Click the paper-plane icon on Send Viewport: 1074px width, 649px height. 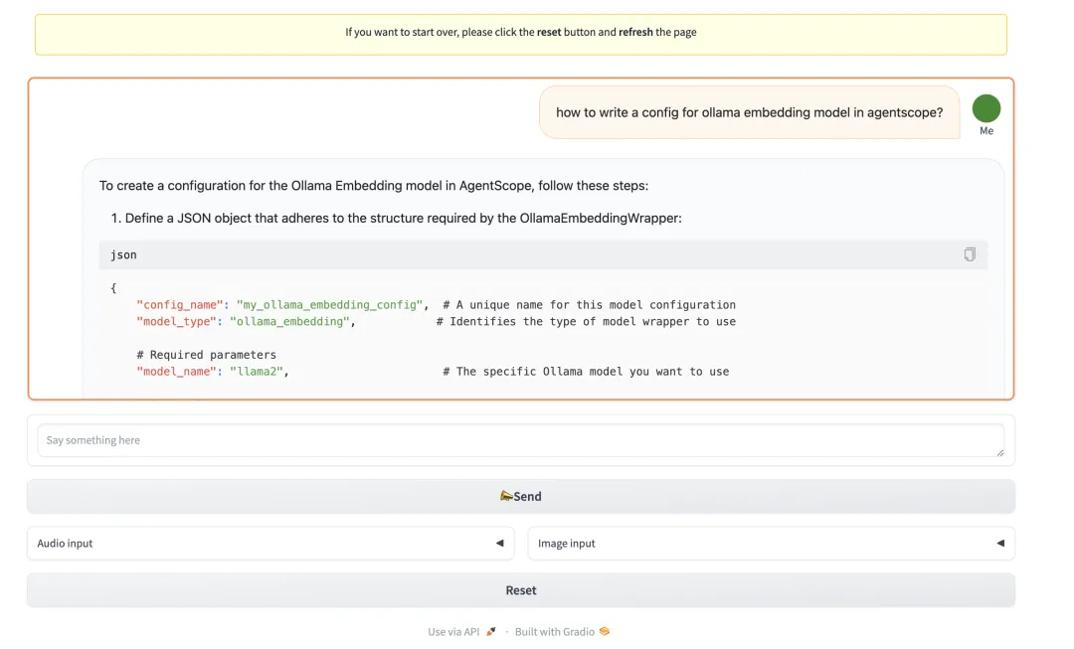(506, 496)
